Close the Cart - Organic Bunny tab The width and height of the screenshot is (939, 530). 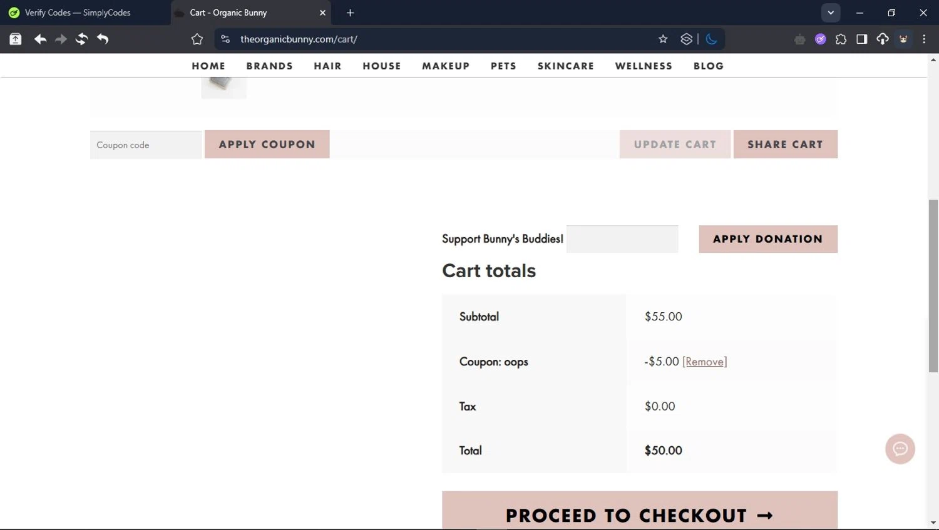point(322,13)
